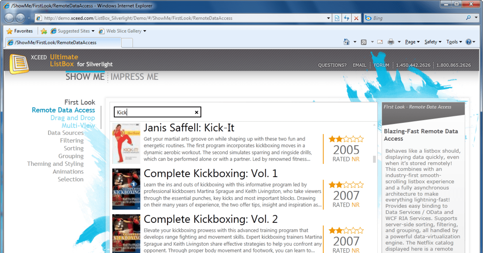This screenshot has width=483, height=253.
Task: Open Animations in sidebar
Action: (68, 171)
